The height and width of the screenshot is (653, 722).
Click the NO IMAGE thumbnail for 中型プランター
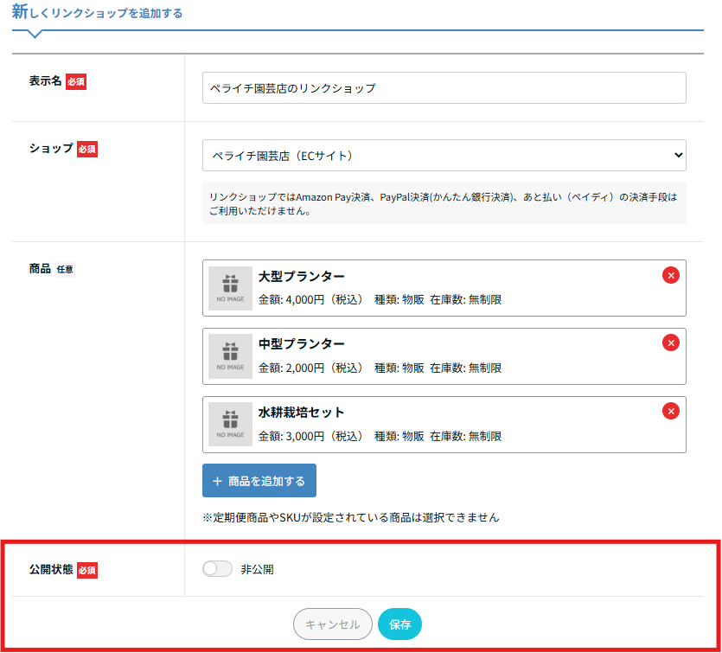(x=230, y=356)
